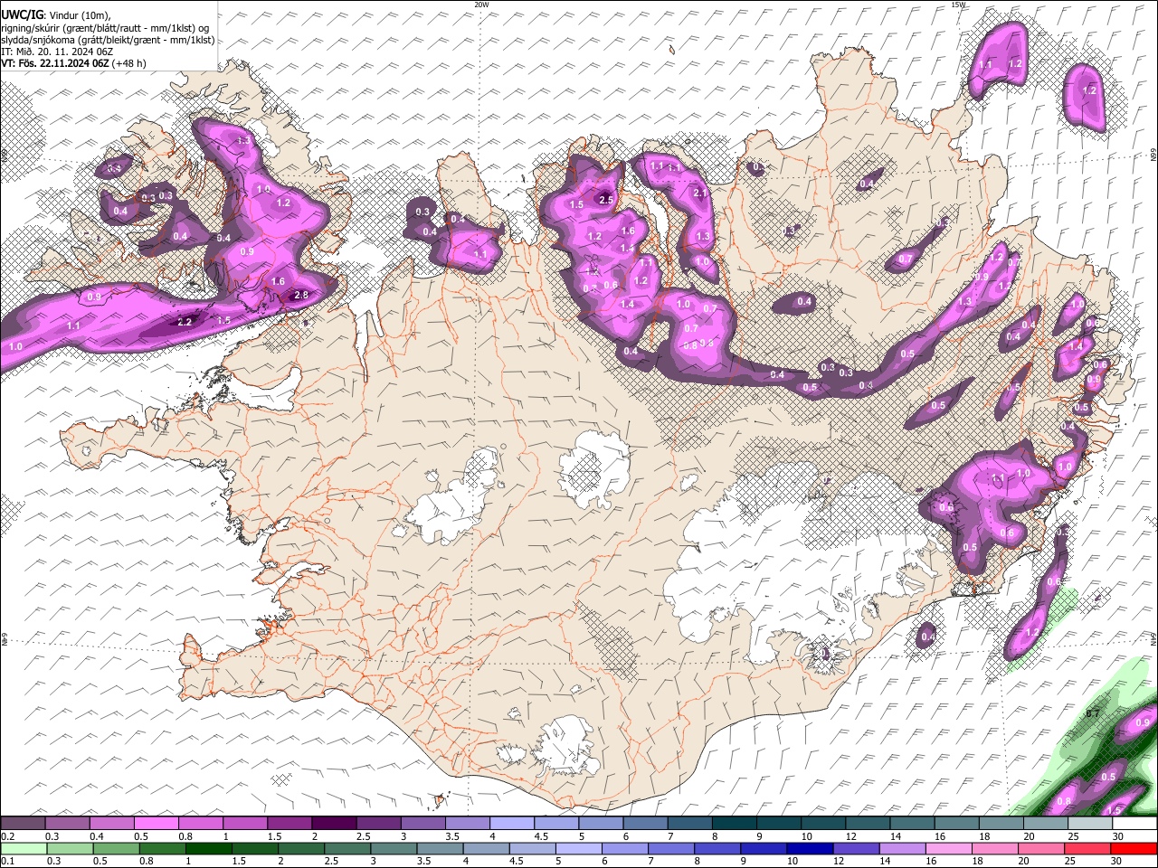Select the lower legend red swatch between 25 and 30
1158x868 pixels.
(1088, 849)
